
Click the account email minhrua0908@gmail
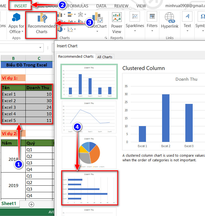click(185, 6)
